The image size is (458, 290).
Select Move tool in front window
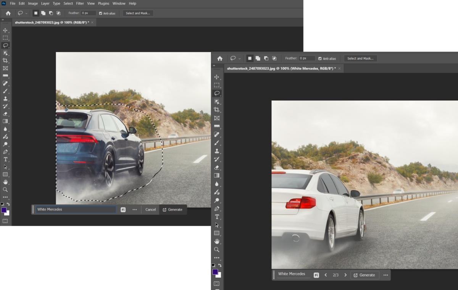click(x=217, y=77)
